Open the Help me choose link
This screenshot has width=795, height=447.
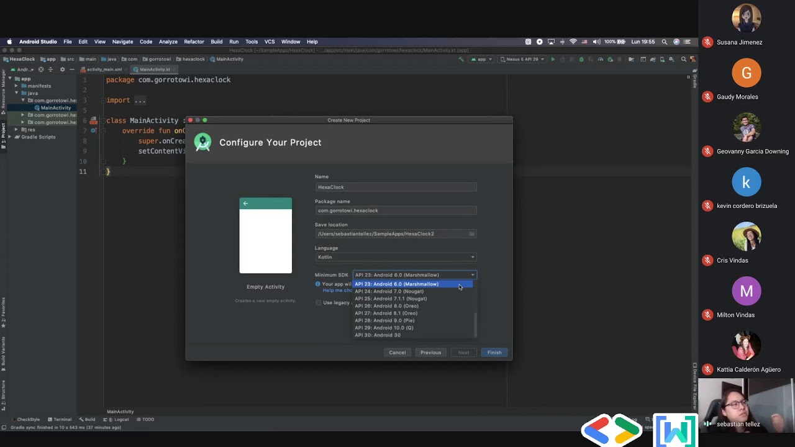pyautogui.click(x=337, y=291)
